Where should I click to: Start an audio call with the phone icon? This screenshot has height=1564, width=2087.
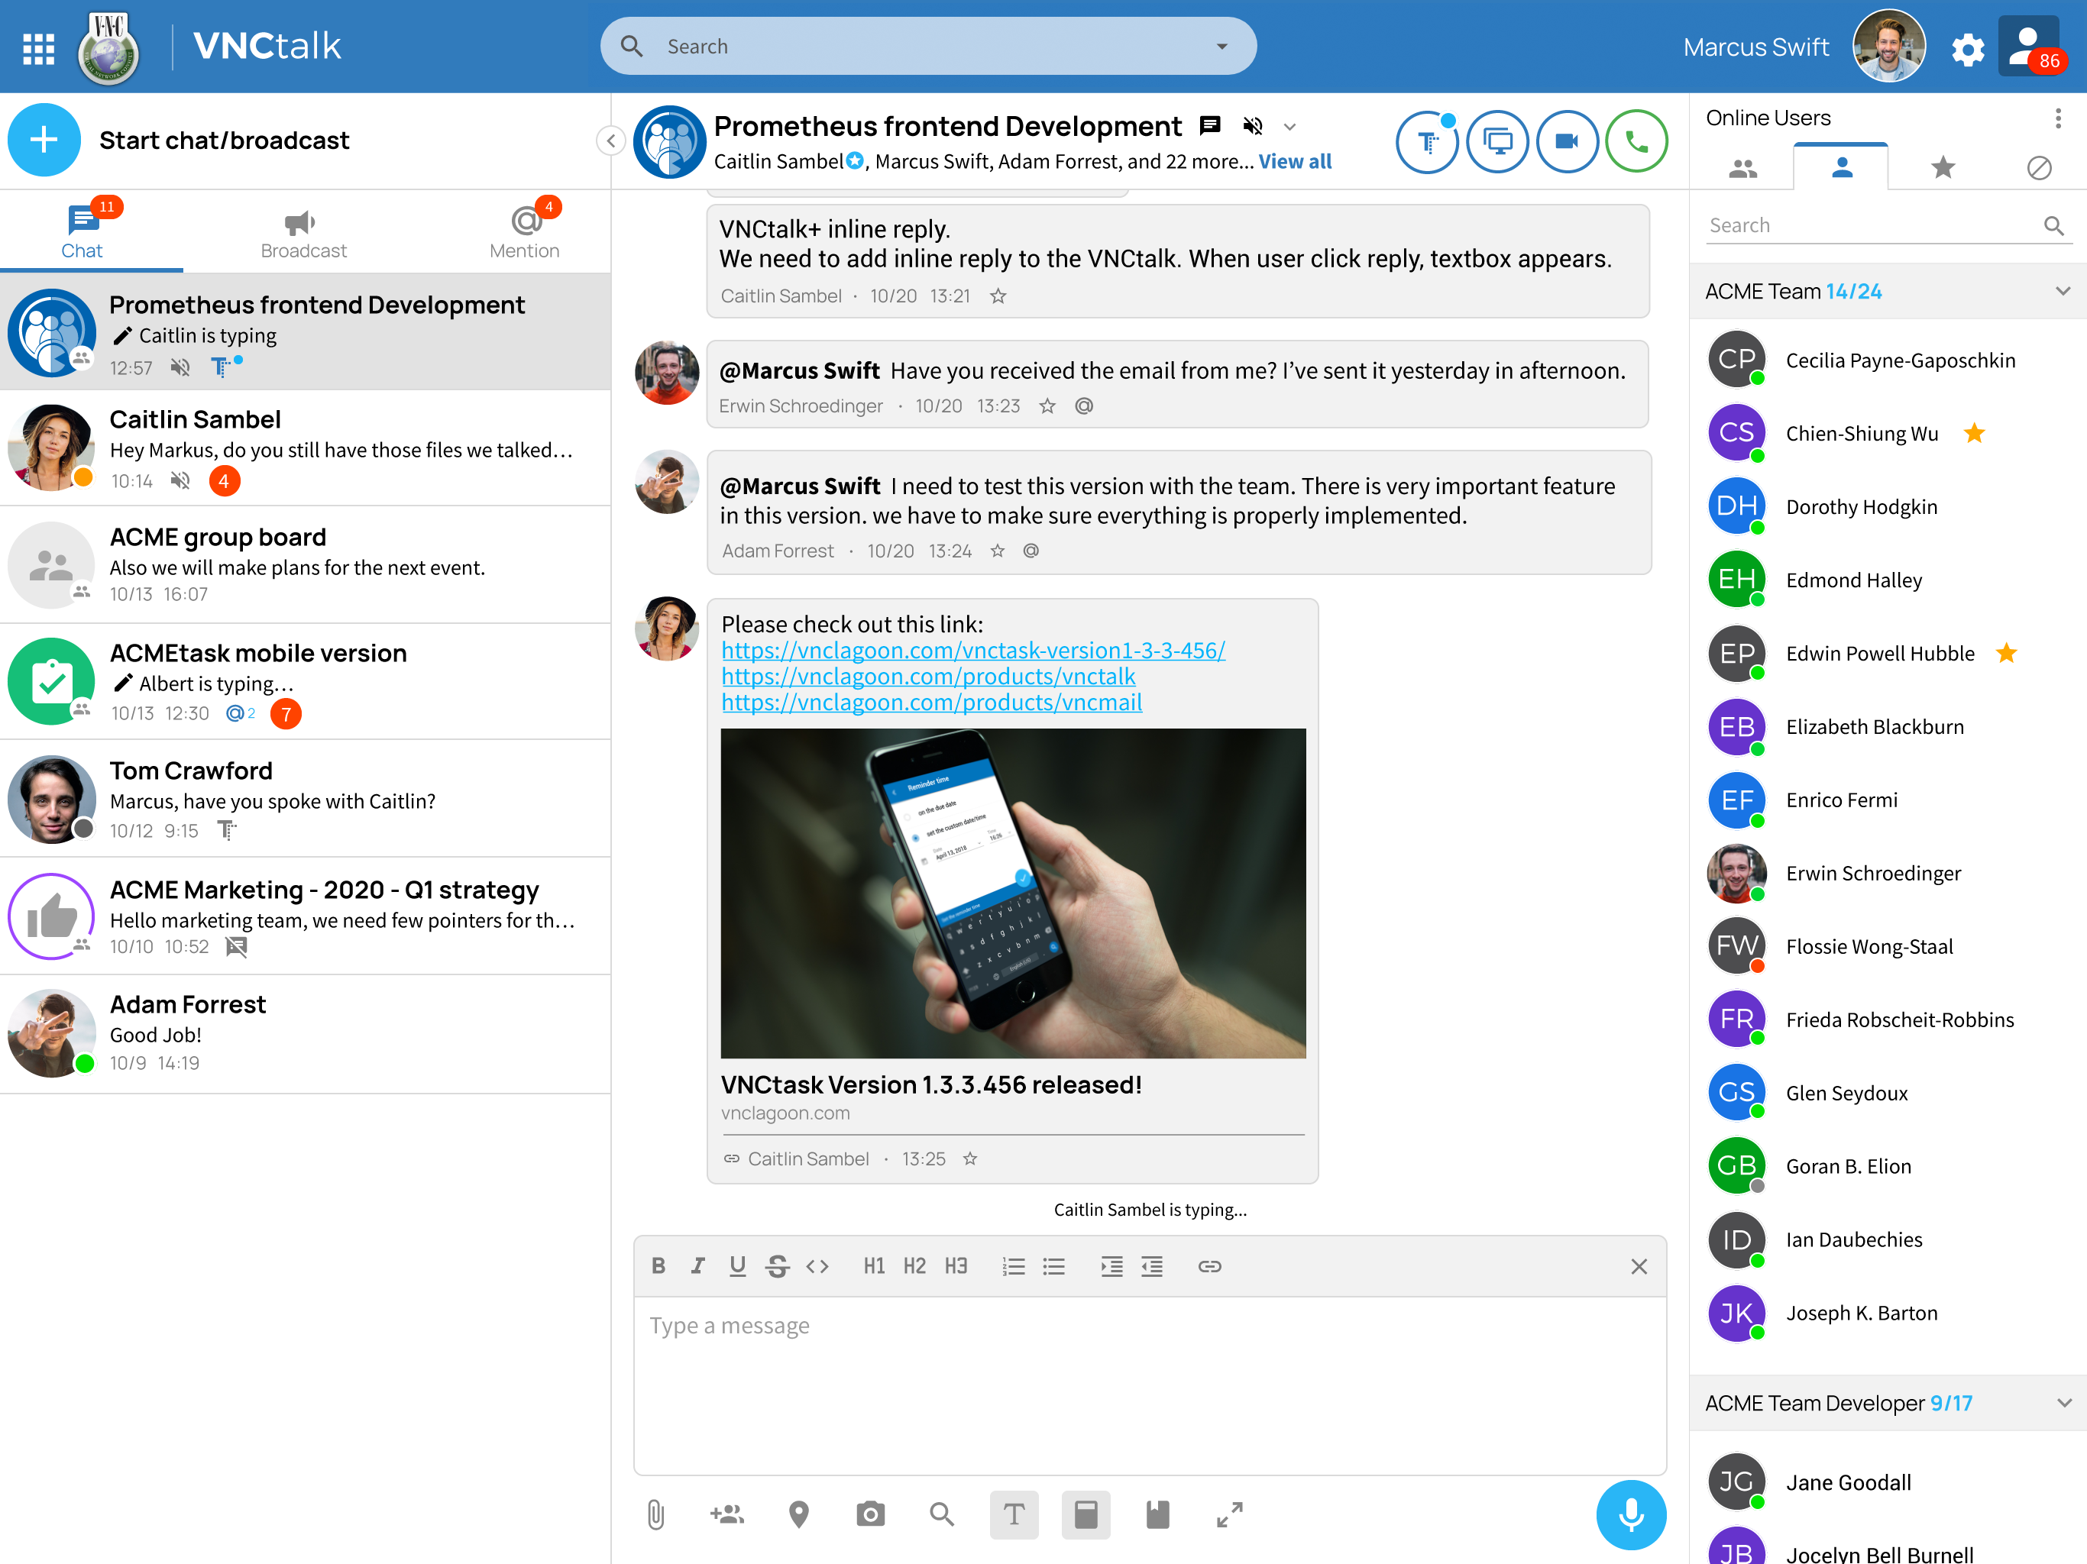point(1636,141)
